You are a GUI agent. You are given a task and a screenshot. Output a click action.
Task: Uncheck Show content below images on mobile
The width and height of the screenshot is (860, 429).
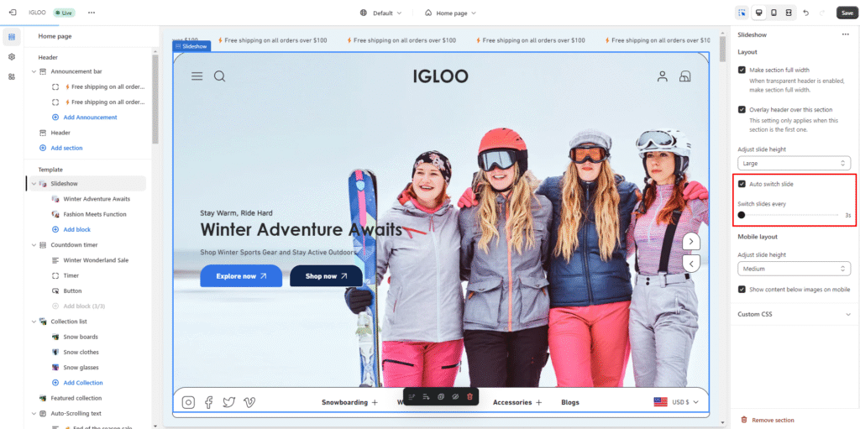pos(742,290)
